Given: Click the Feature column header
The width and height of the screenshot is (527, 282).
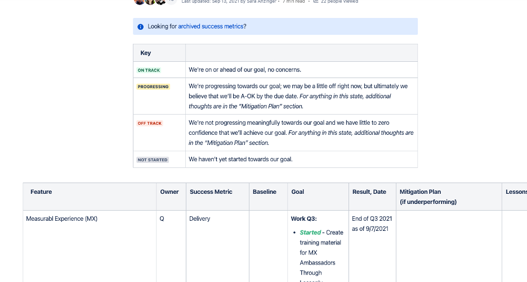Looking at the screenshot, I should point(90,197).
